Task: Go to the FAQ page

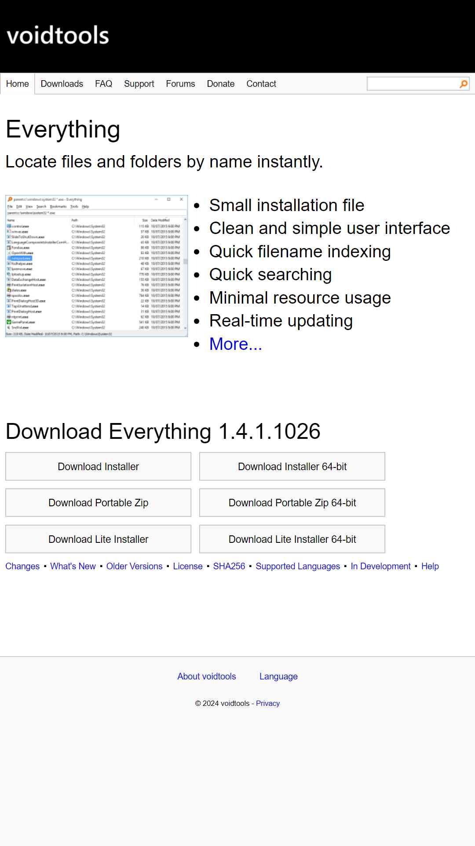Action: (x=104, y=84)
